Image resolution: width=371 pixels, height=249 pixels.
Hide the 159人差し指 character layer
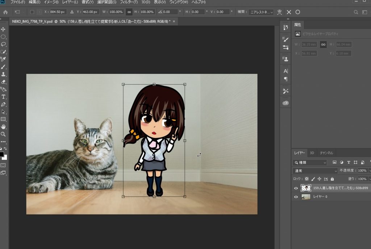tap(296, 188)
